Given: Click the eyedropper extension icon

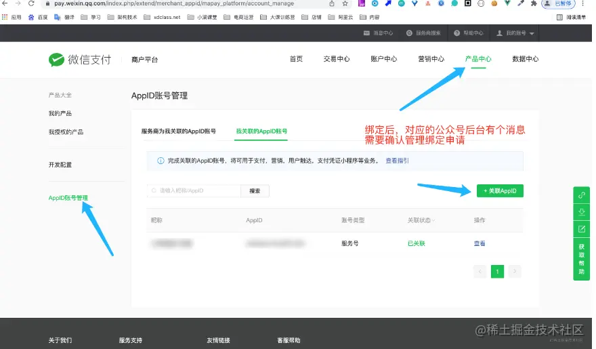Looking at the screenshot, I should (521, 3).
